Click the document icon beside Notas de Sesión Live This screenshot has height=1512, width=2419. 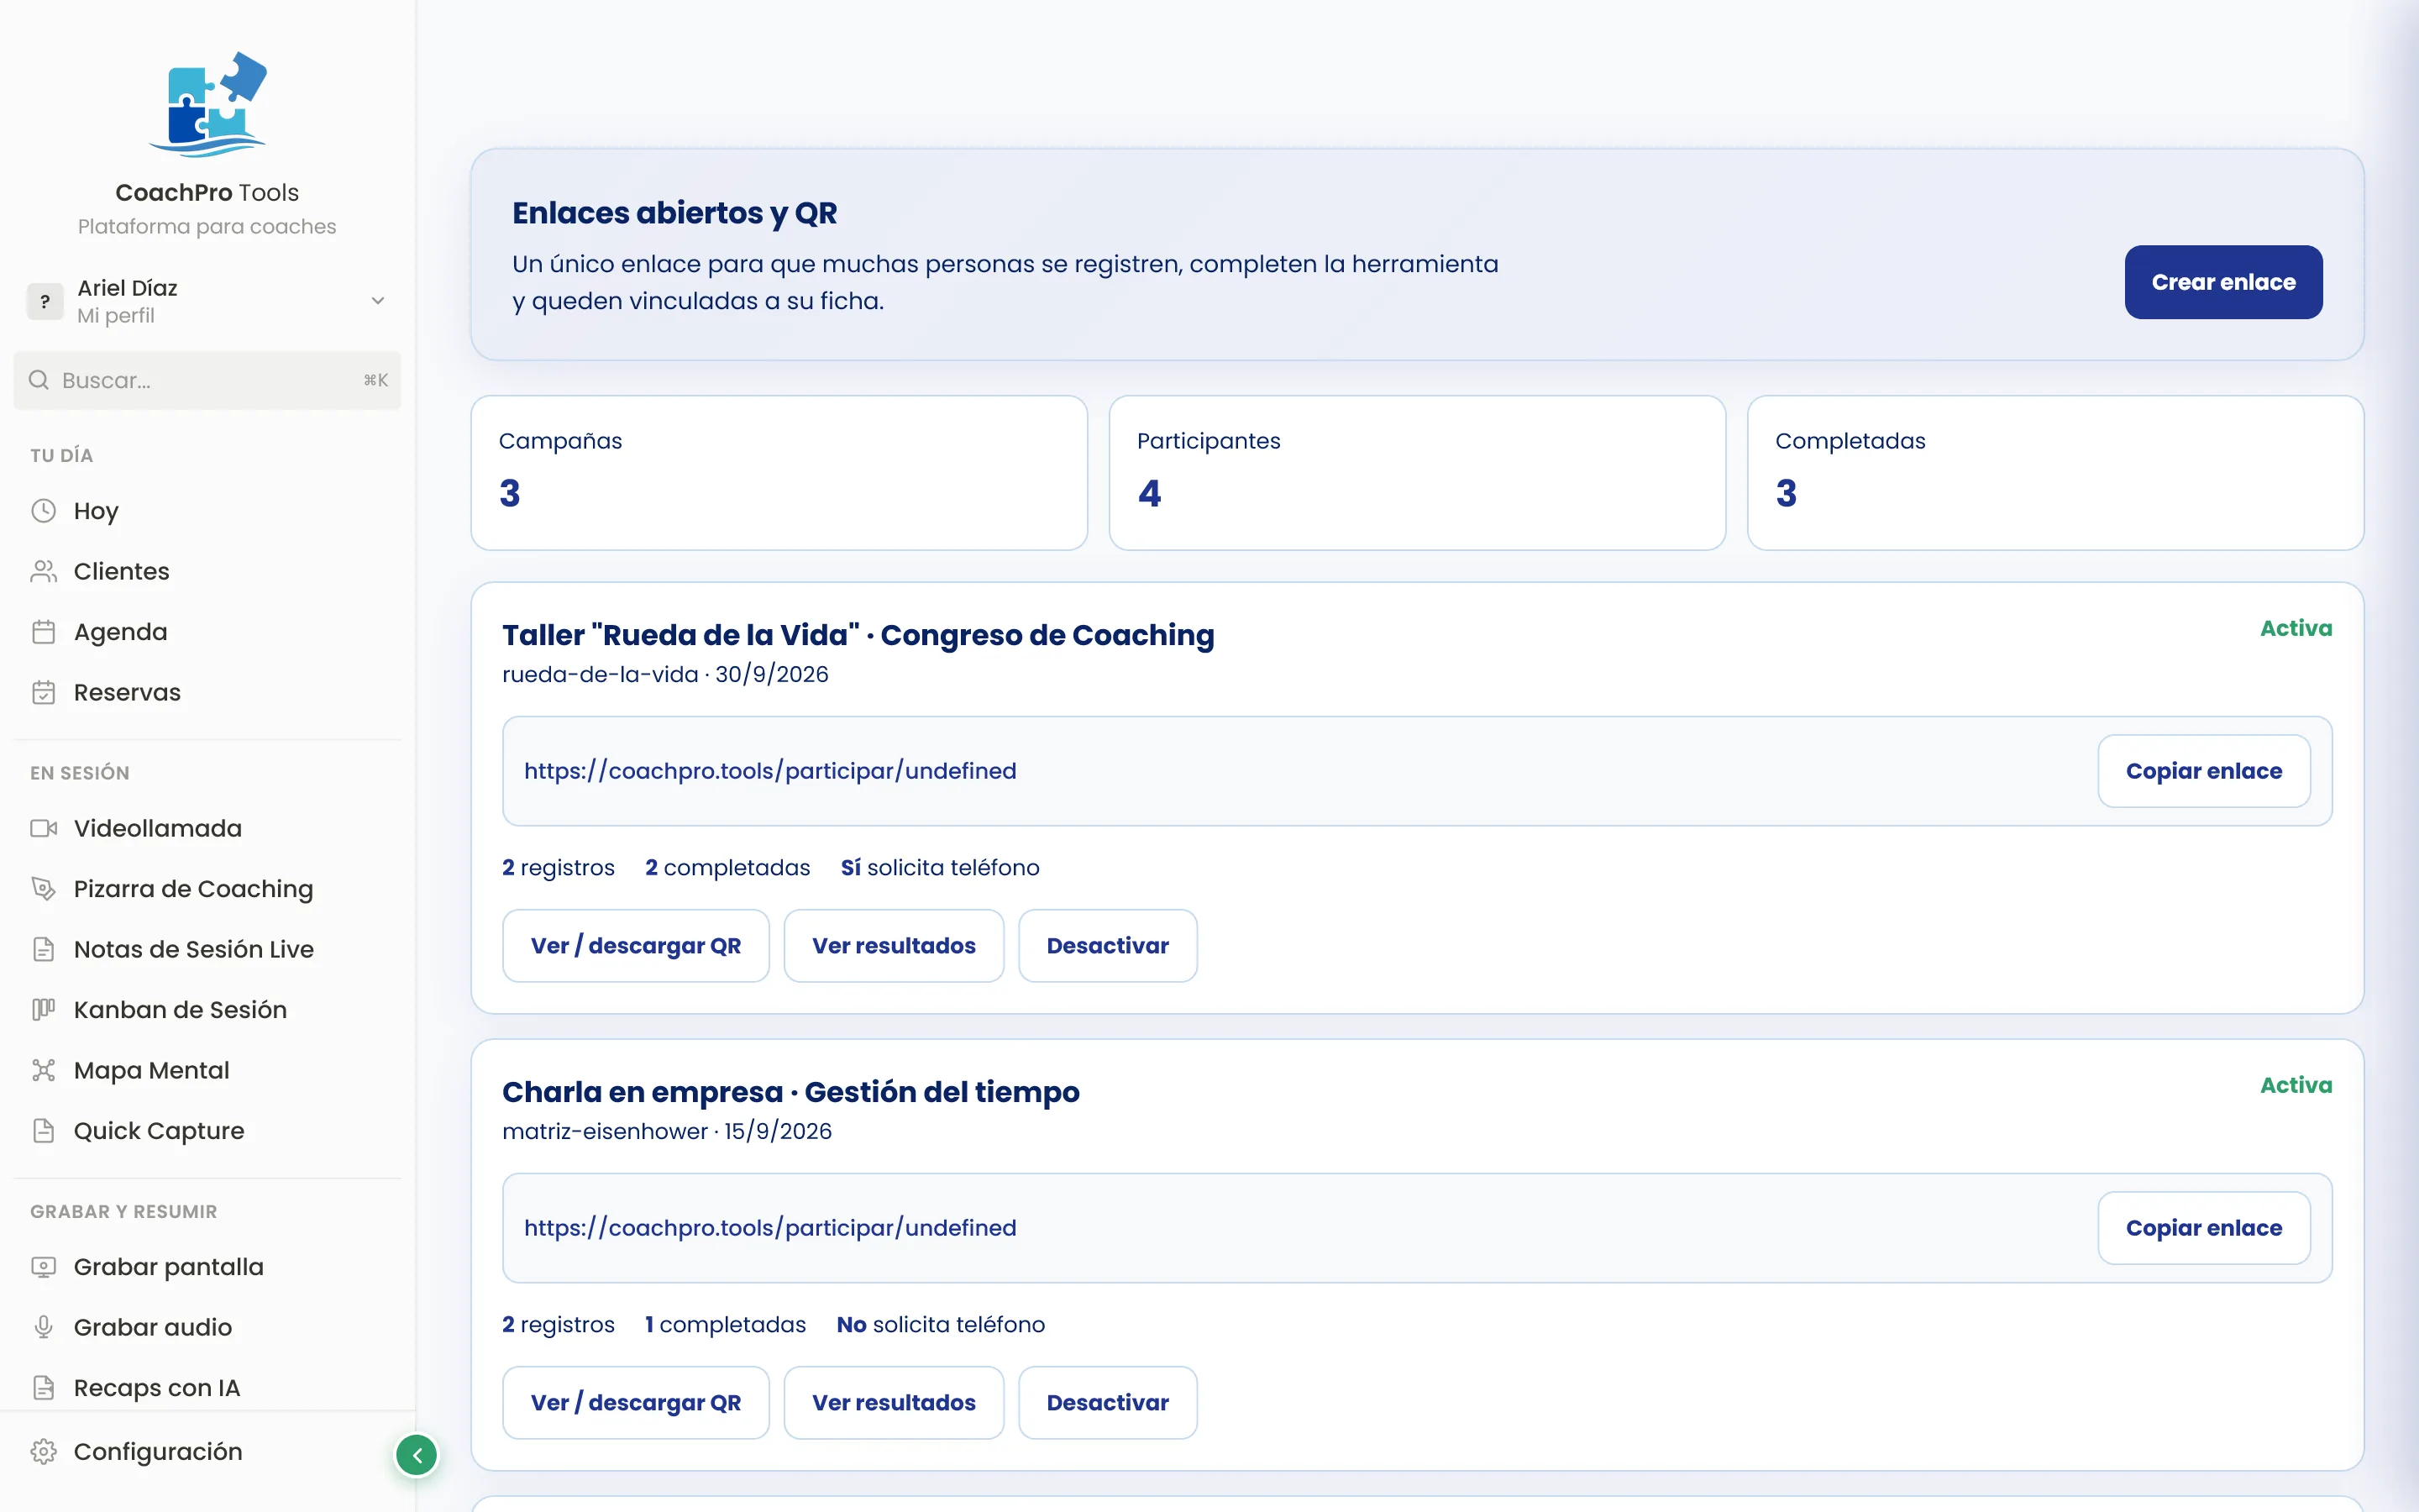(x=43, y=949)
